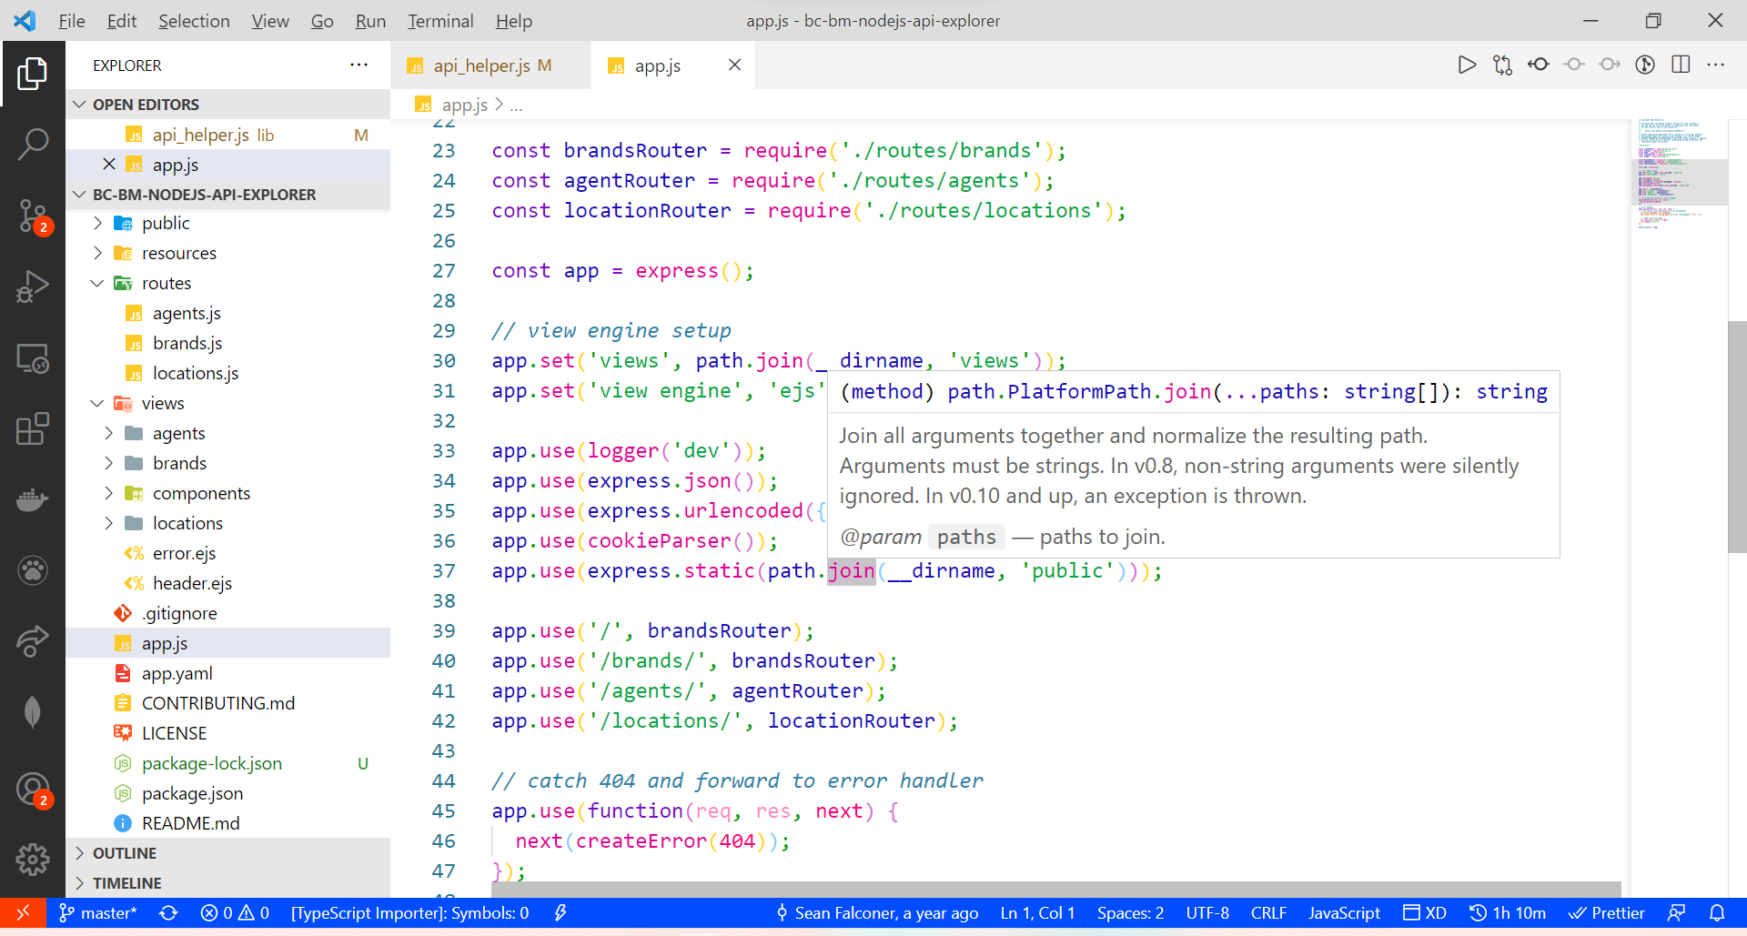This screenshot has height=936, width=1747.
Task: Click the sync changes icon in status bar
Action: coord(168,912)
